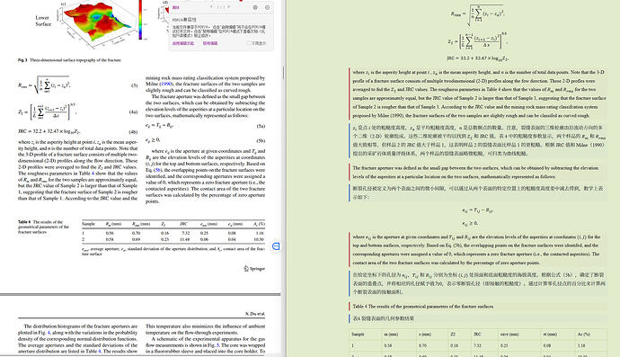
Task: Select English paragraph 'where eij is the aperture'
Action: 478,250
